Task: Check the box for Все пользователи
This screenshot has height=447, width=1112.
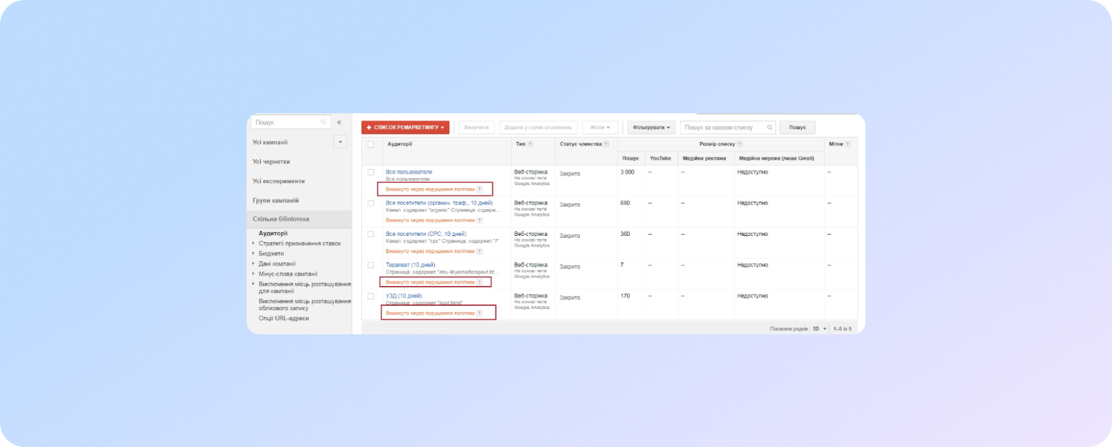Action: (371, 172)
